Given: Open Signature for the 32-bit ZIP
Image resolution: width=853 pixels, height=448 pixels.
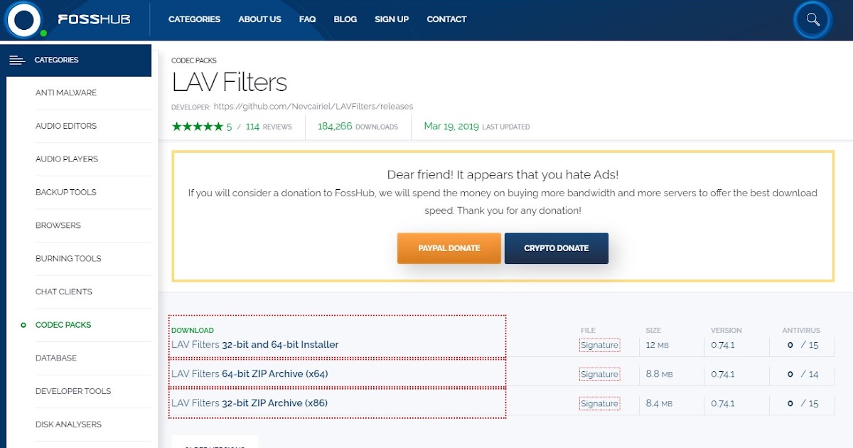Looking at the screenshot, I should [599, 403].
